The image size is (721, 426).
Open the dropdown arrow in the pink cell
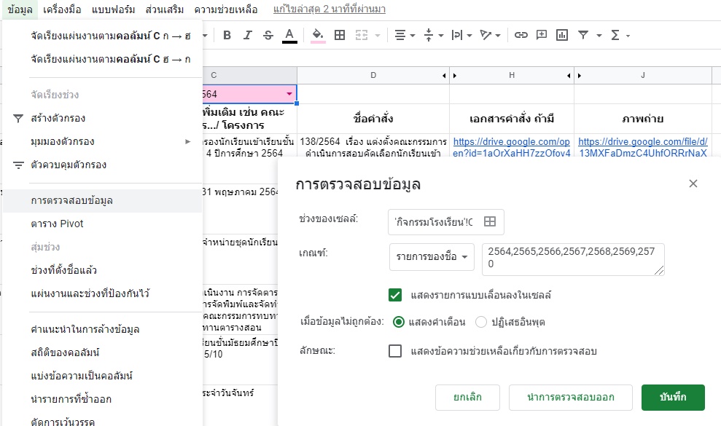coord(289,95)
